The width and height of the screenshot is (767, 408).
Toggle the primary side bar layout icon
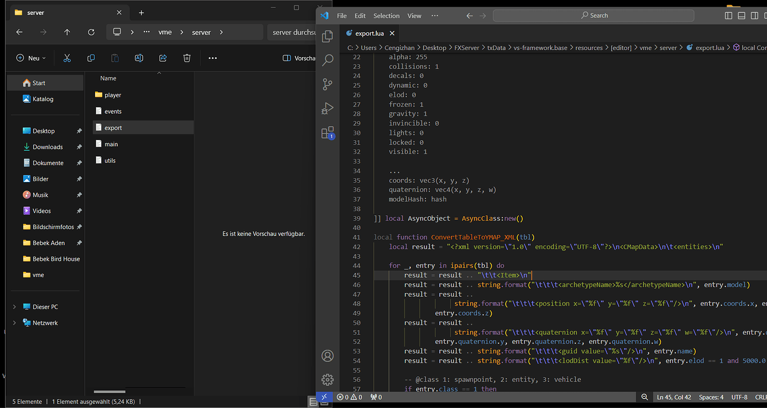tap(729, 16)
